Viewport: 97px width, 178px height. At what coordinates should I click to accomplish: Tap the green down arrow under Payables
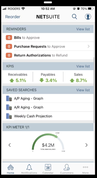[x=41, y=80]
